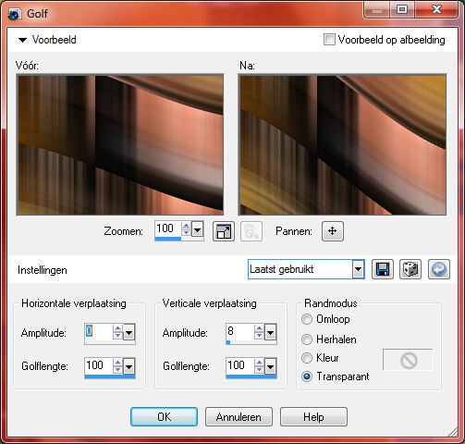Open the Help button

[x=313, y=417]
